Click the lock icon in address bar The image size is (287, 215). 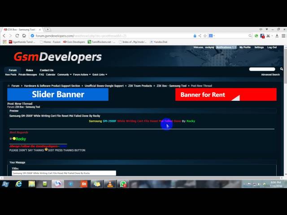tap(195, 36)
